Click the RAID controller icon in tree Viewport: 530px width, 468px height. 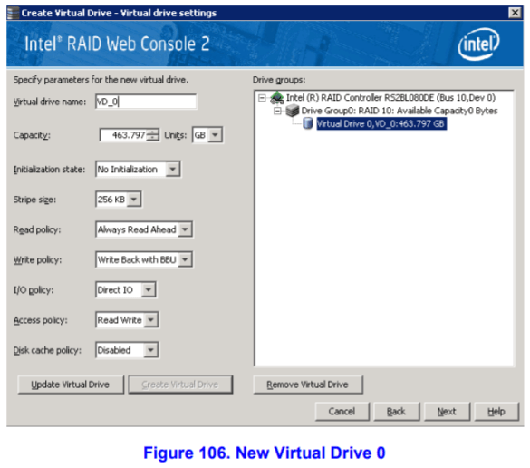pyautogui.click(x=277, y=97)
